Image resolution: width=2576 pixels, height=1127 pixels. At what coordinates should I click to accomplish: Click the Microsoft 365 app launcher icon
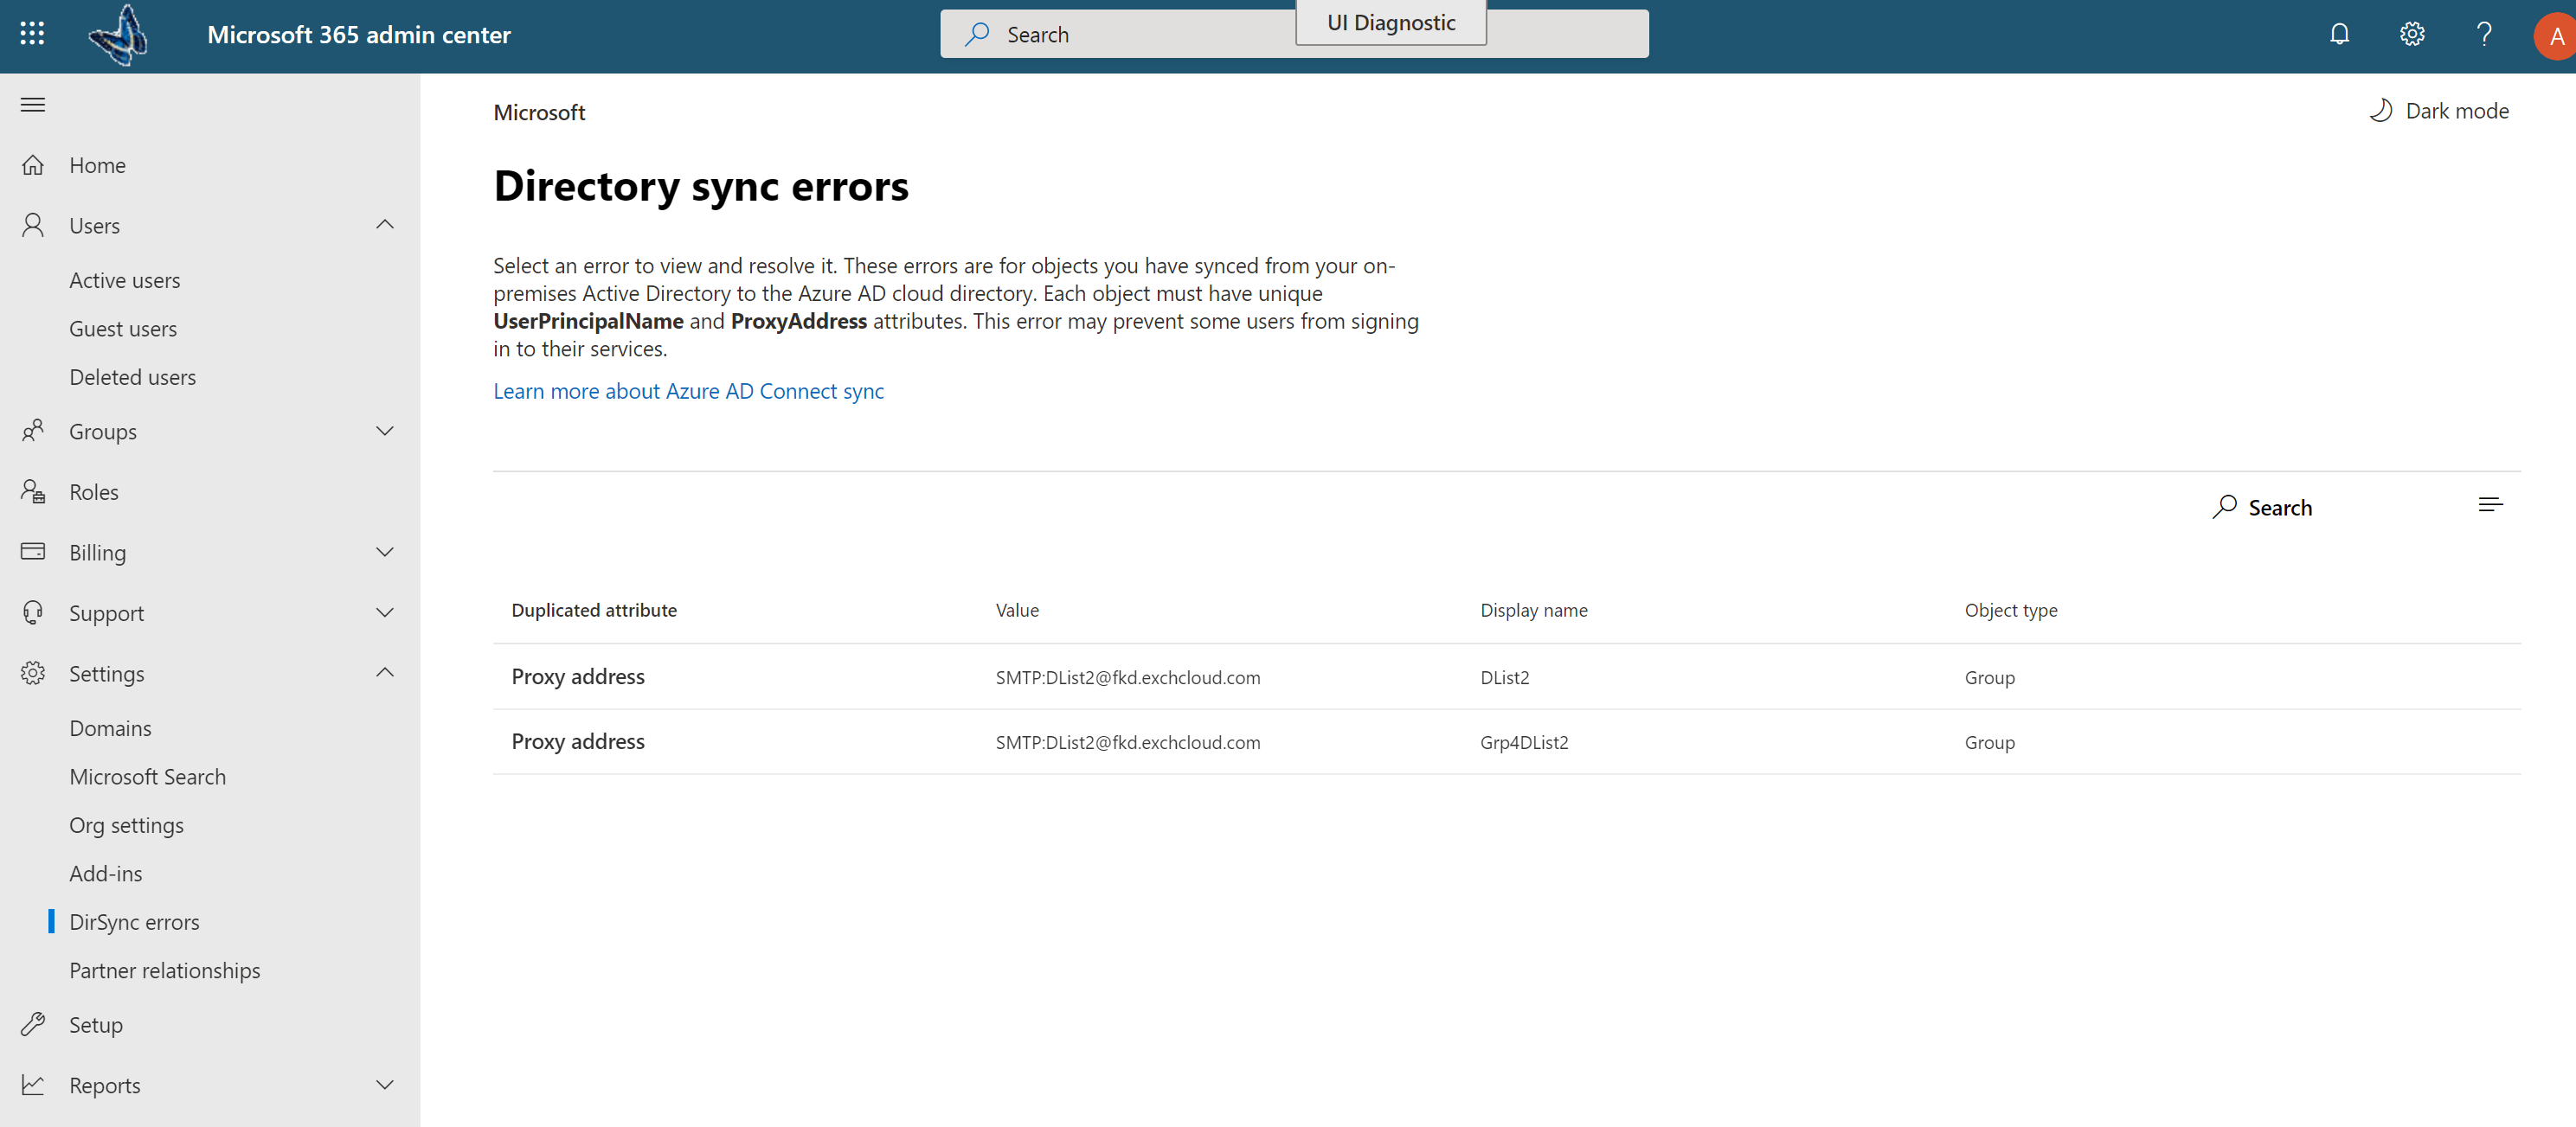pos(29,33)
